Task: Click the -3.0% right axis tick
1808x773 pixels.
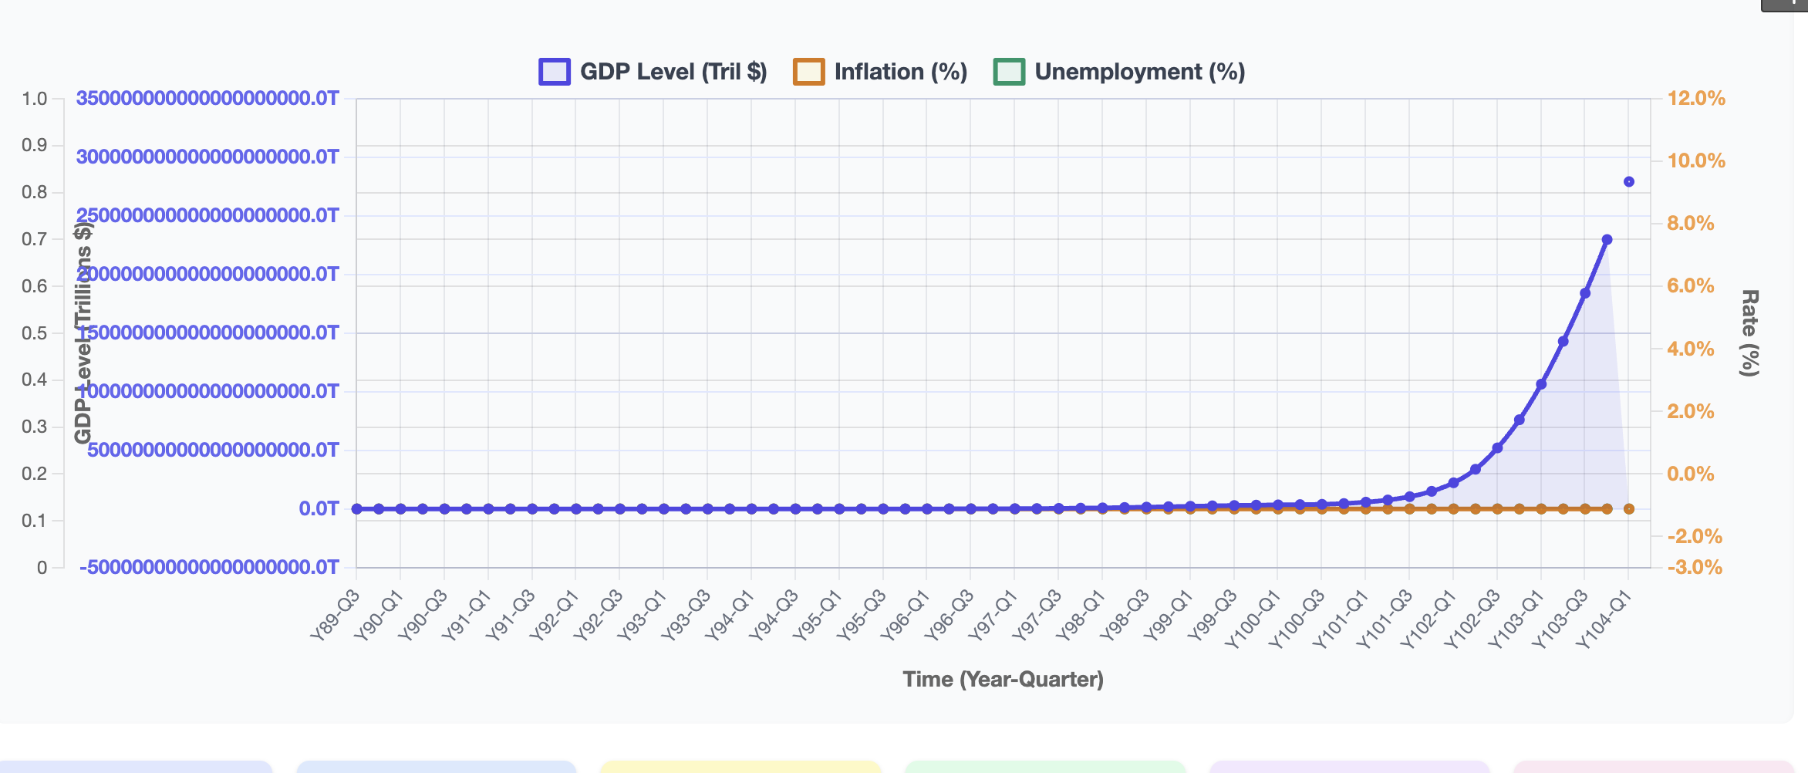Action: (1695, 568)
